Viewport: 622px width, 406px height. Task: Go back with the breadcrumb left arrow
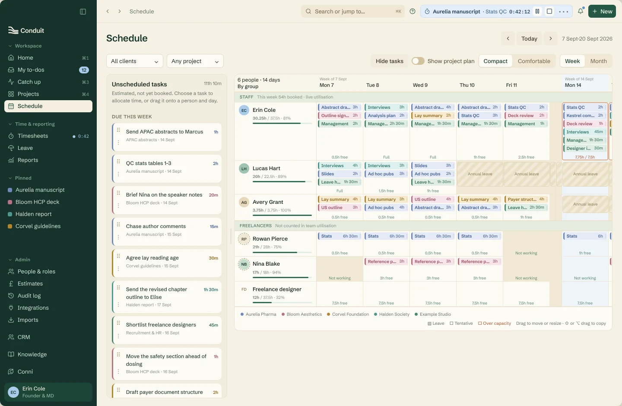[x=108, y=12]
